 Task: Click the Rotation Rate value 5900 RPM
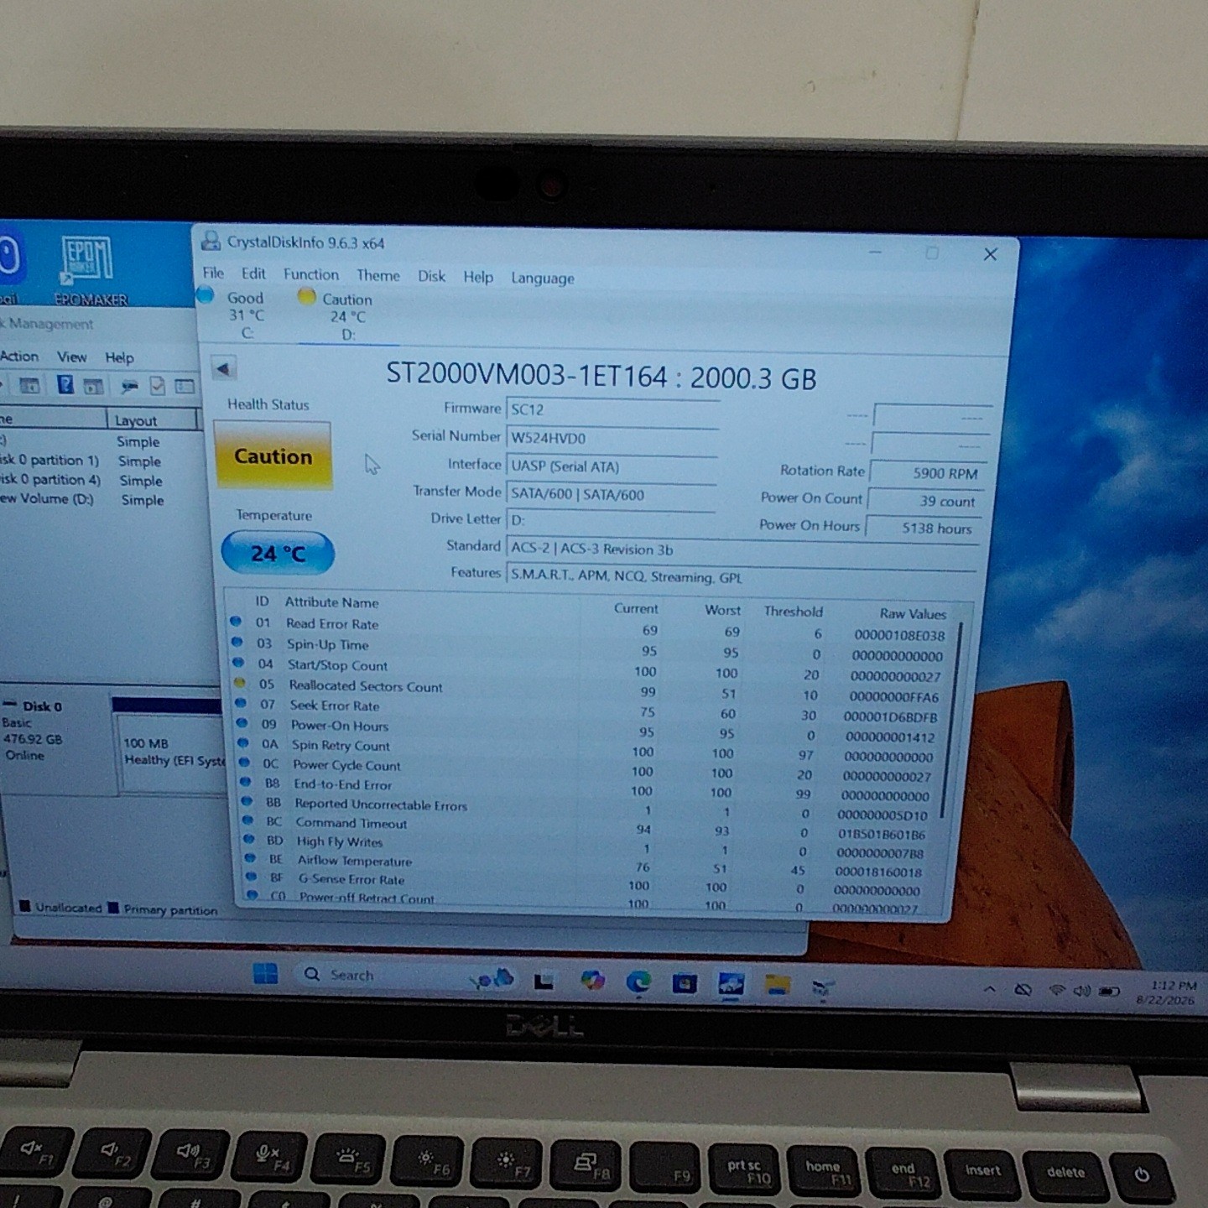[928, 473]
